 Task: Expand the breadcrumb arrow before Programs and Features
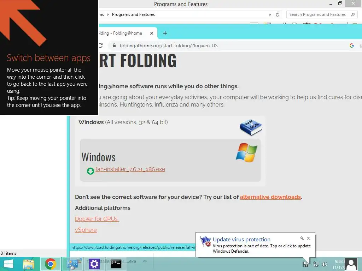(x=108, y=14)
